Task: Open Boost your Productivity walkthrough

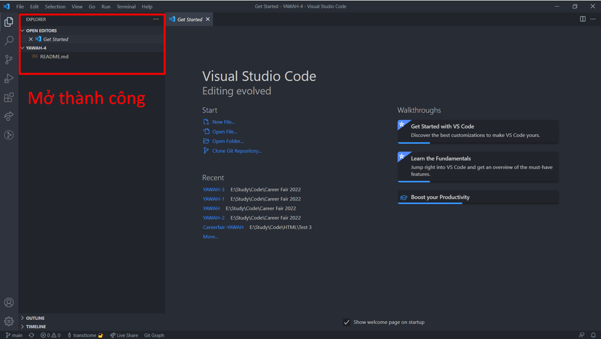Action: (478, 197)
